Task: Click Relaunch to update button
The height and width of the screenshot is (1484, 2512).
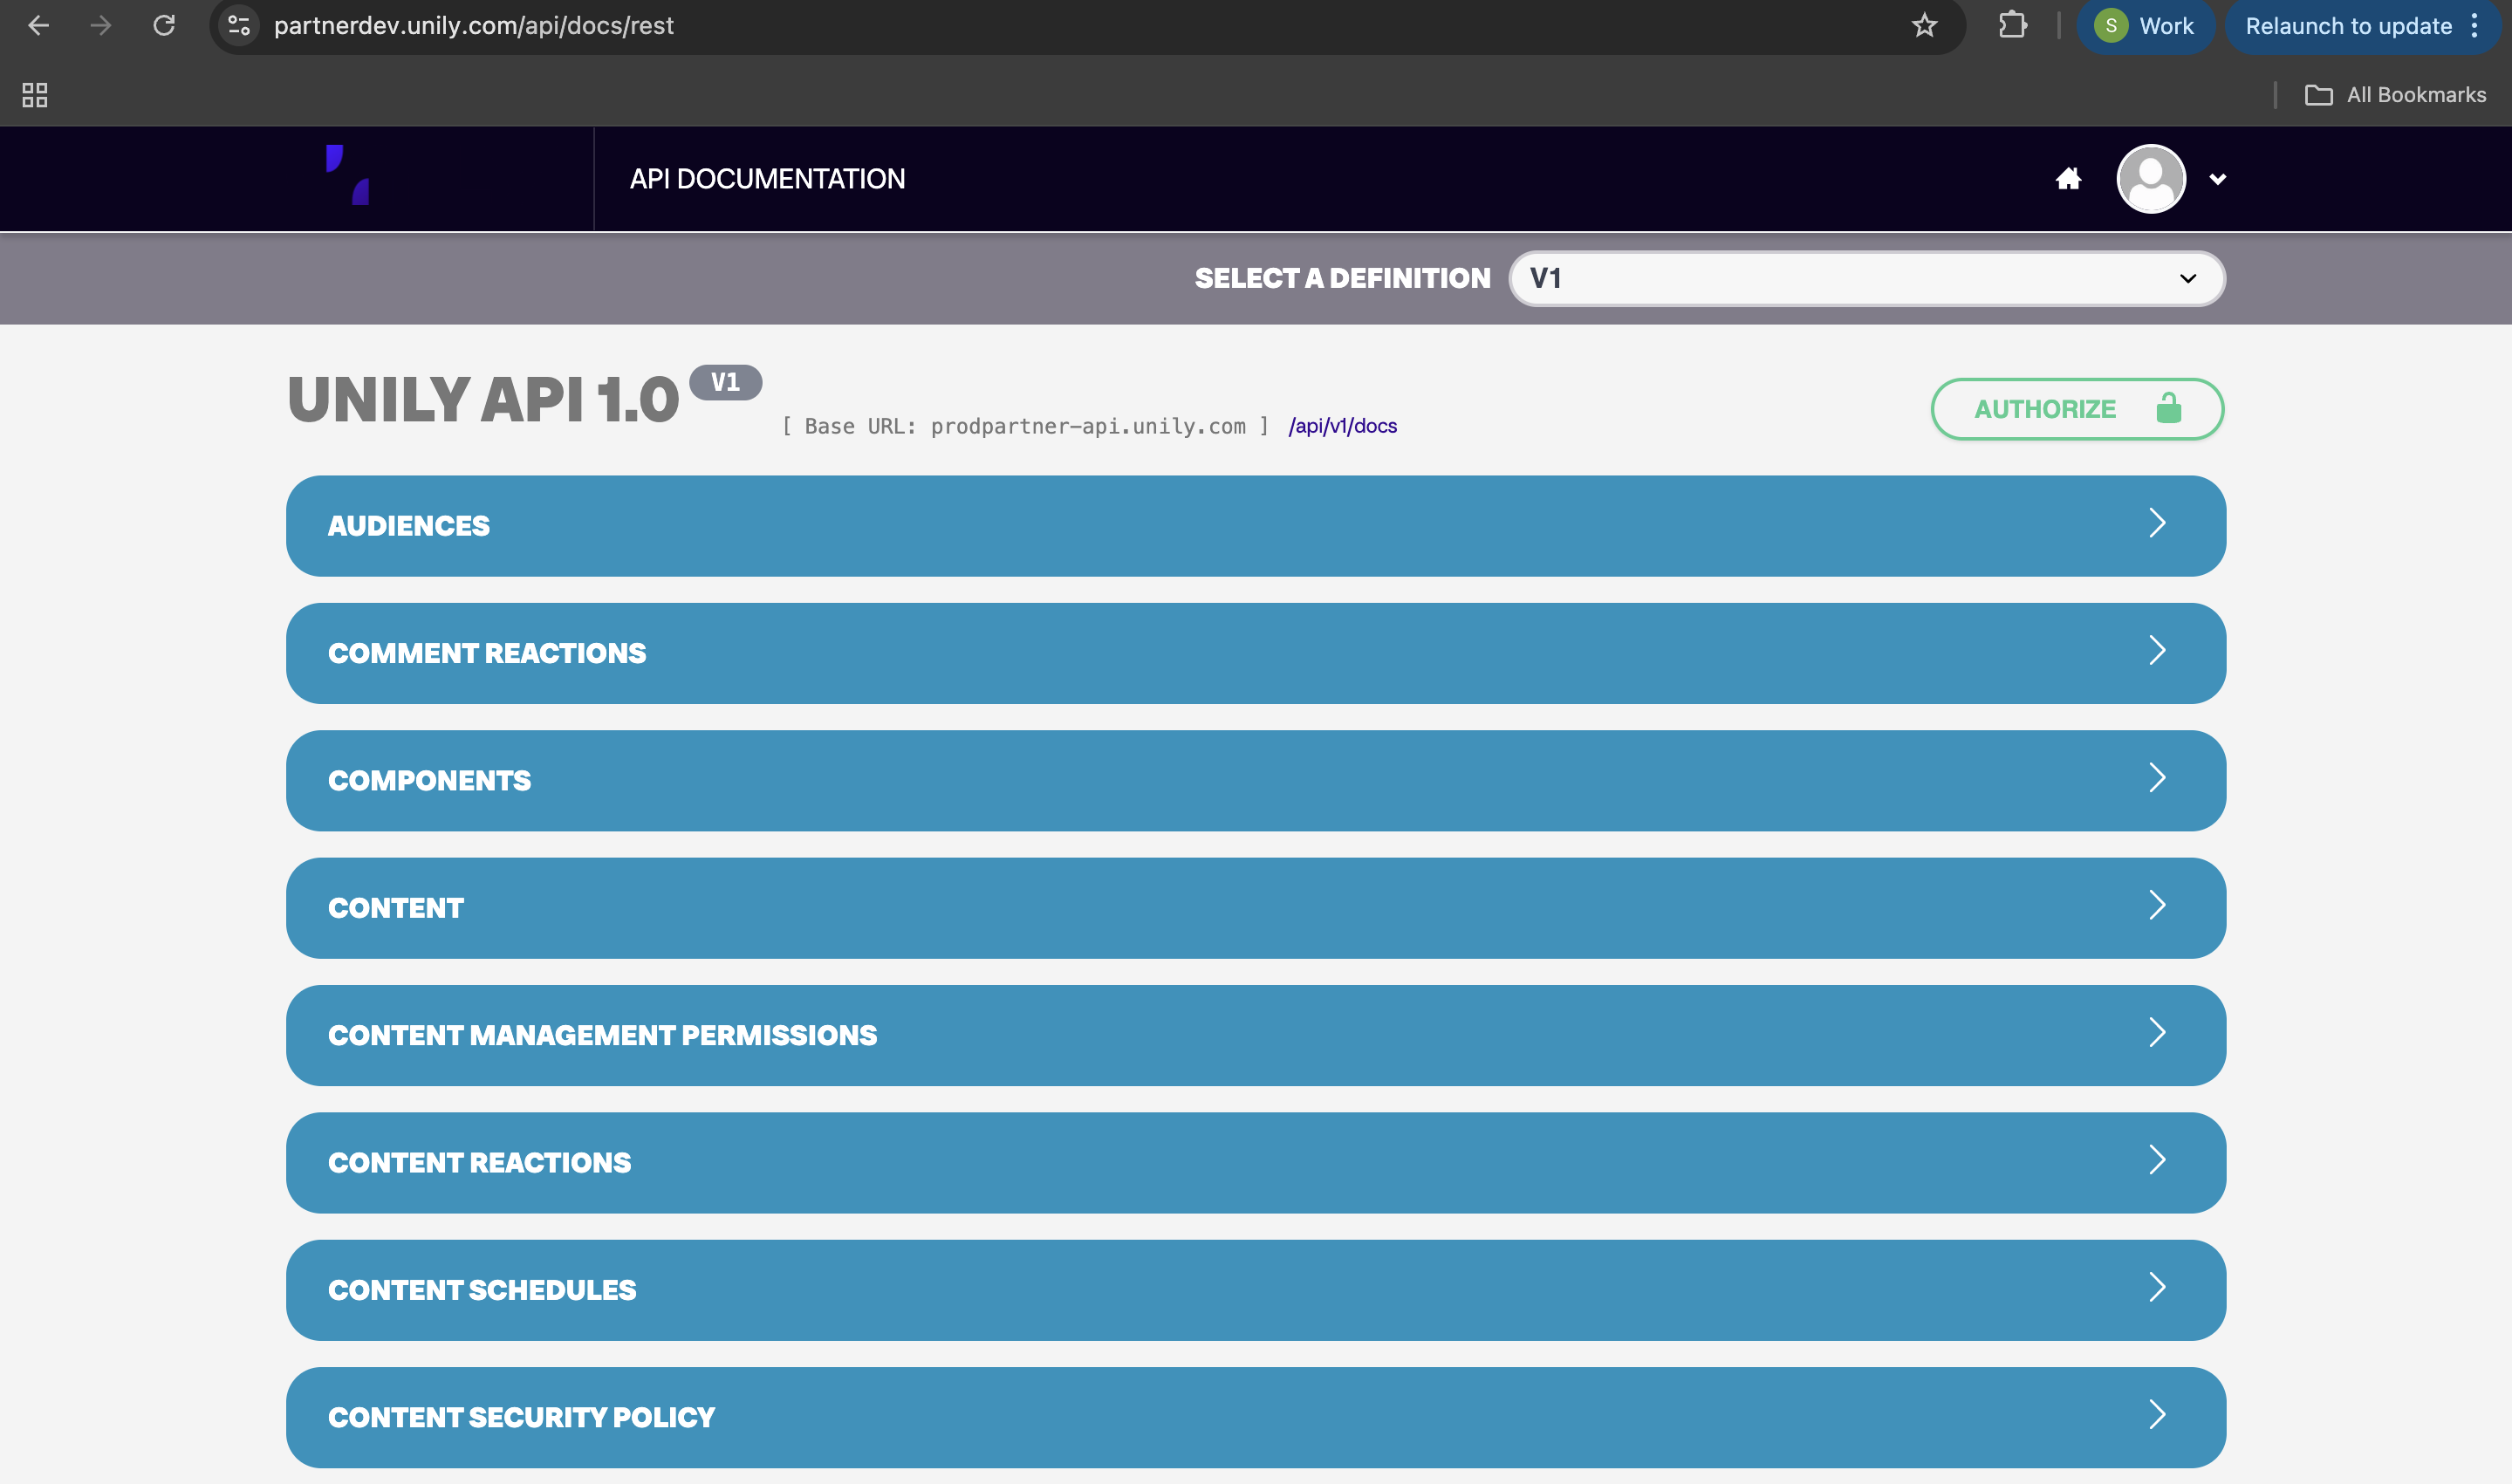Action: point(2348,26)
